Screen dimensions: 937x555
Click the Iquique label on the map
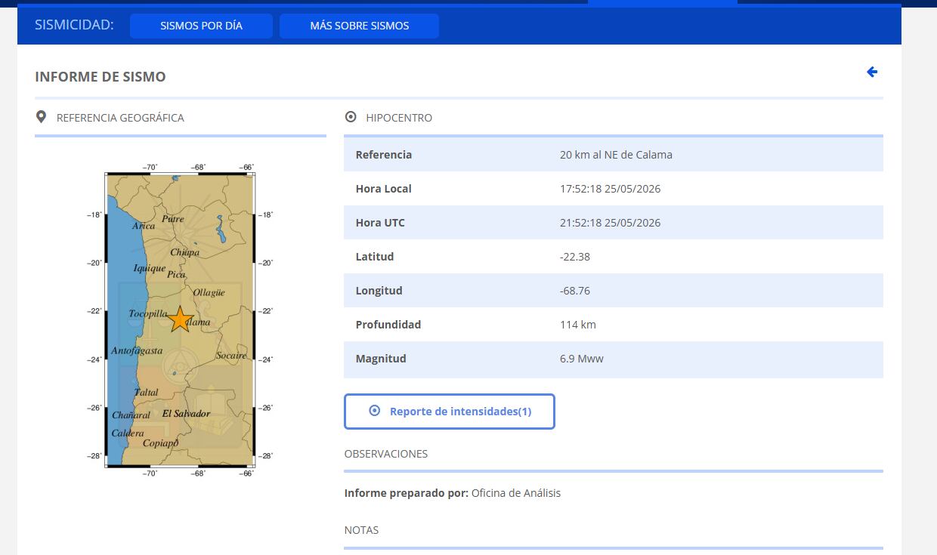coord(150,268)
